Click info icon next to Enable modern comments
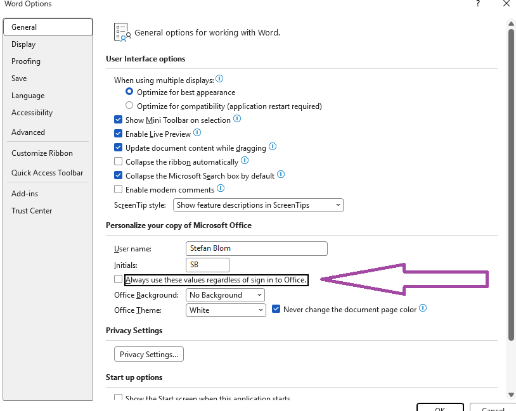The height and width of the screenshot is (411, 516). [221, 189]
